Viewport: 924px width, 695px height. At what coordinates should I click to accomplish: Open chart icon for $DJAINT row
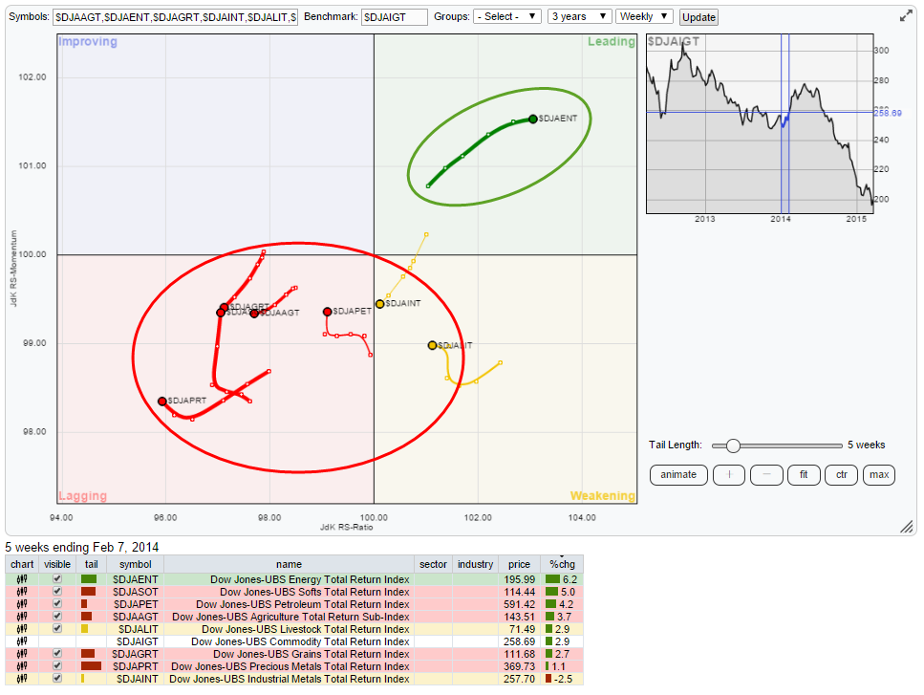click(x=22, y=679)
